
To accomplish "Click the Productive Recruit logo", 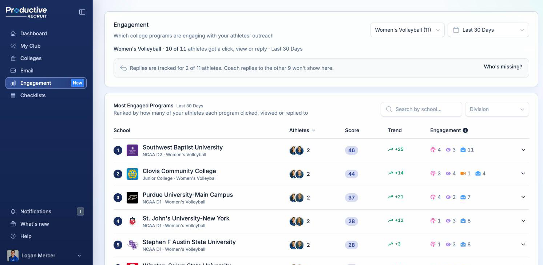I will pos(27,12).
